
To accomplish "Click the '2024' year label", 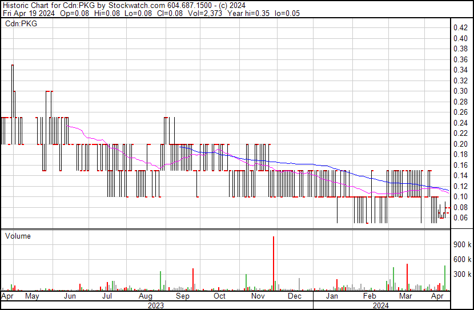I will click(380, 305).
